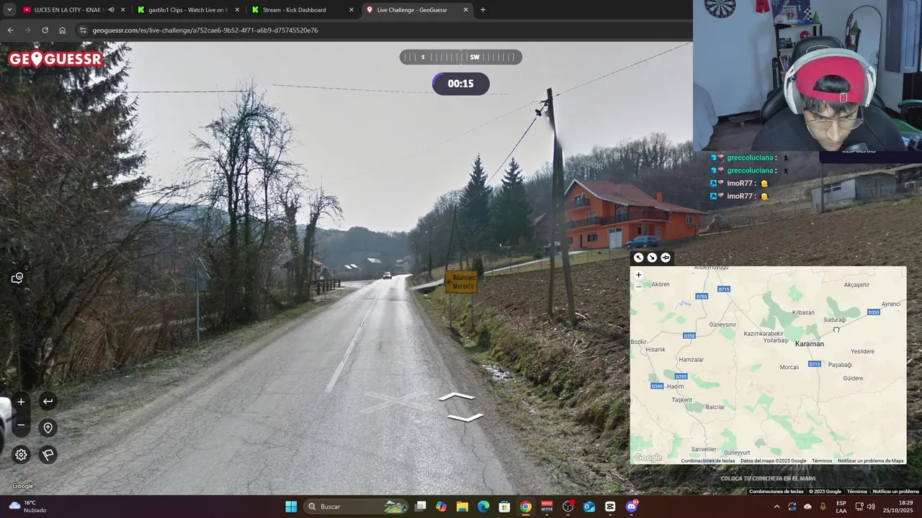Open Discord from the taskbar
This screenshot has width=922, height=518.
(632, 506)
